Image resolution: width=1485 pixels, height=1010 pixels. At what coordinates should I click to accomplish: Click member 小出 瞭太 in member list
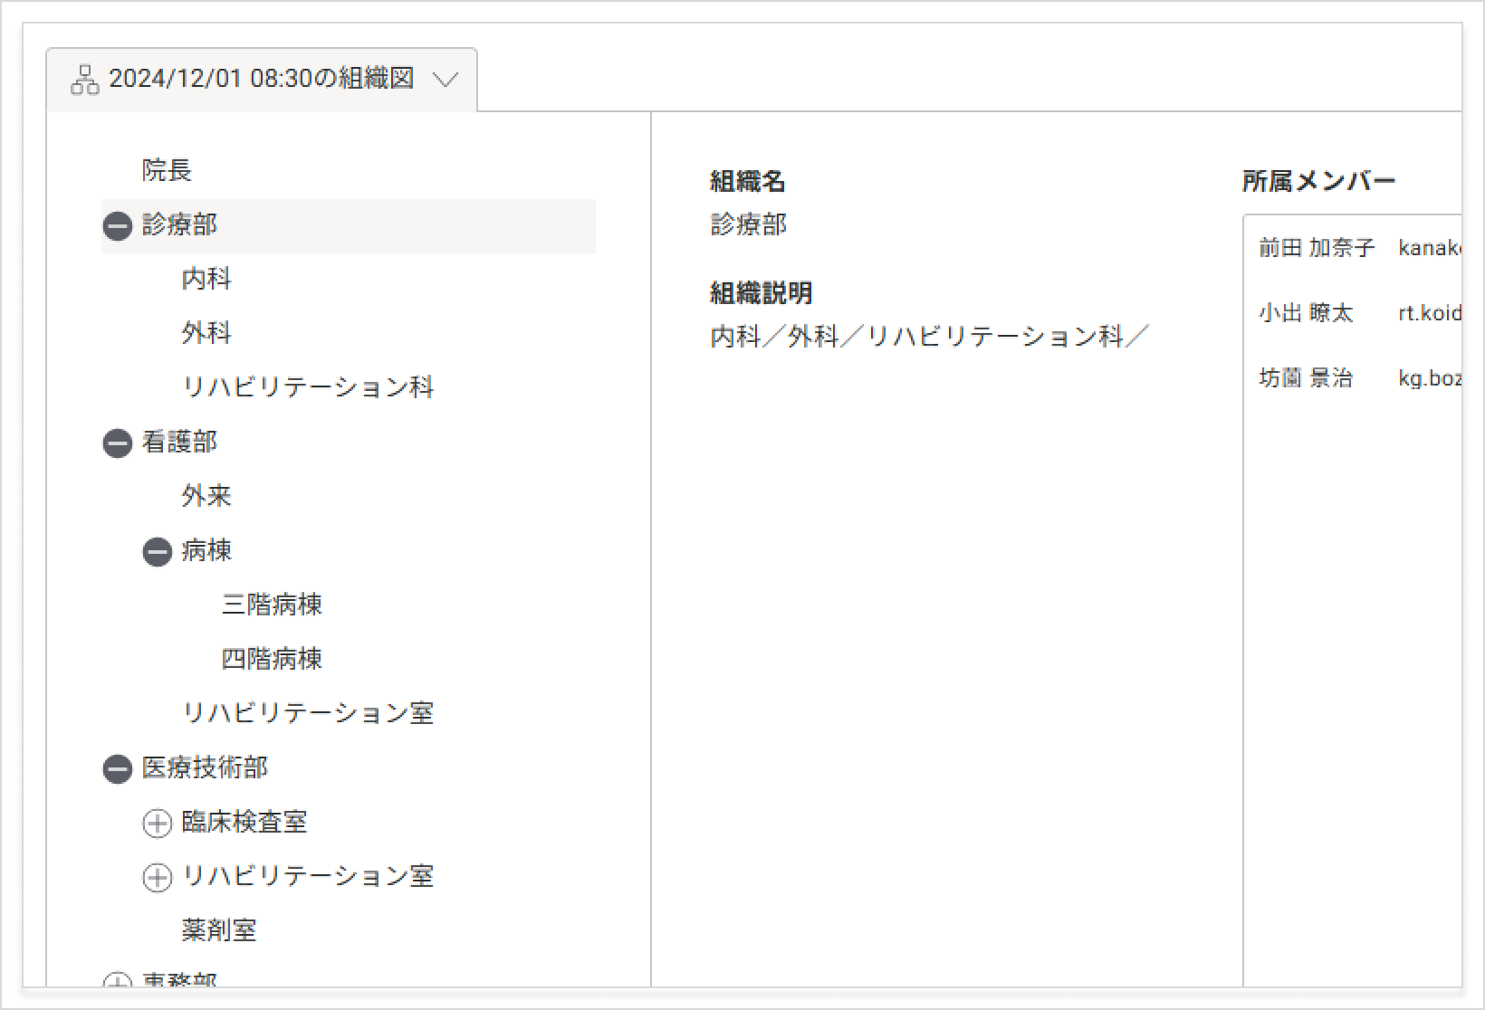(x=1306, y=313)
